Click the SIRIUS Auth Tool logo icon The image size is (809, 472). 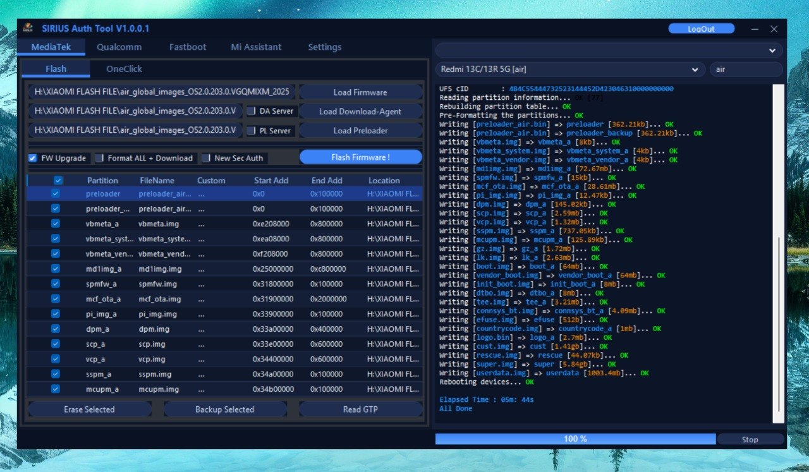pos(28,28)
